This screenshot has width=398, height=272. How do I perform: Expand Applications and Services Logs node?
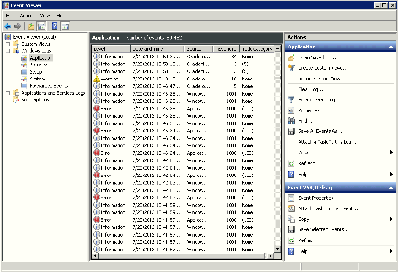(x=8, y=93)
